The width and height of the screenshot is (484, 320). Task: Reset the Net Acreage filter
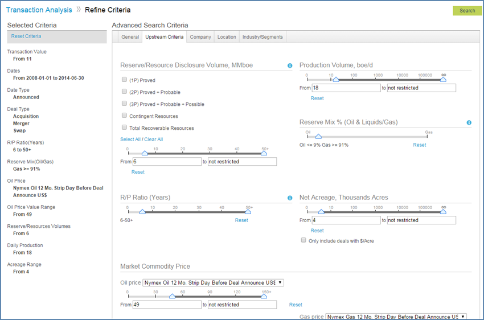coord(317,231)
